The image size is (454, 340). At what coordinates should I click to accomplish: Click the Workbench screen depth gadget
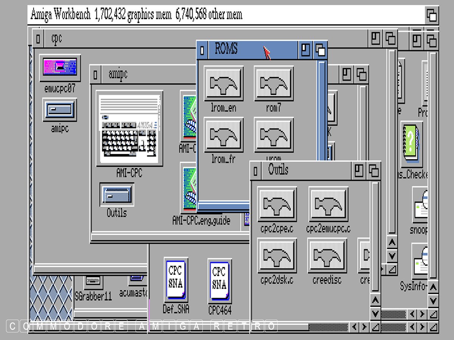pos(432,15)
